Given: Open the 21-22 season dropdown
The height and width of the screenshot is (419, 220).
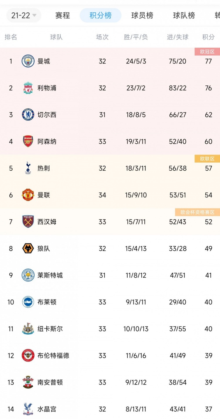Looking at the screenshot, I should (24, 16).
